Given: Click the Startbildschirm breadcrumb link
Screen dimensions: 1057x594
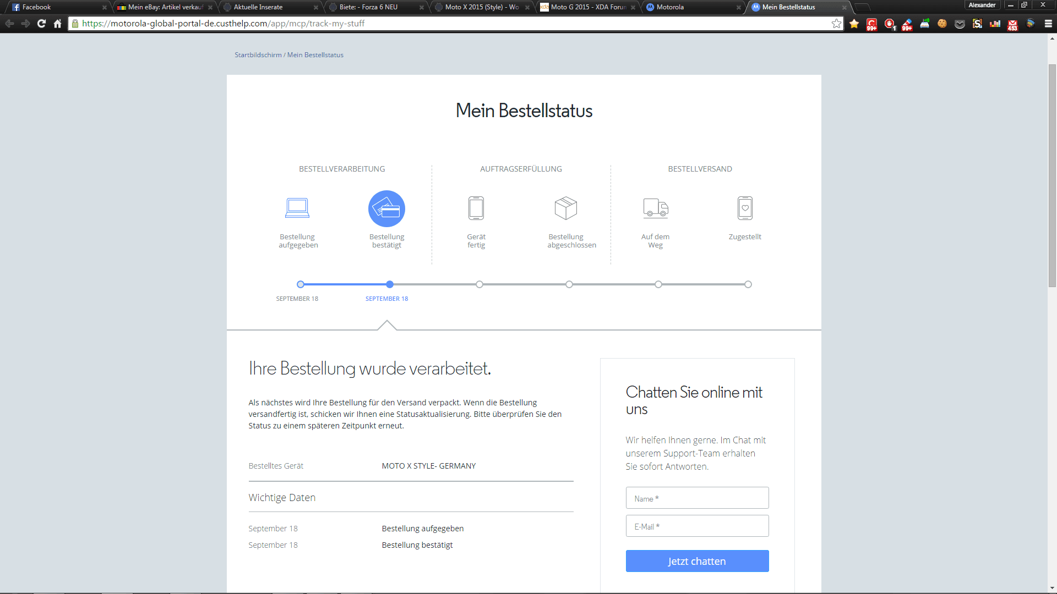Looking at the screenshot, I should (x=258, y=55).
